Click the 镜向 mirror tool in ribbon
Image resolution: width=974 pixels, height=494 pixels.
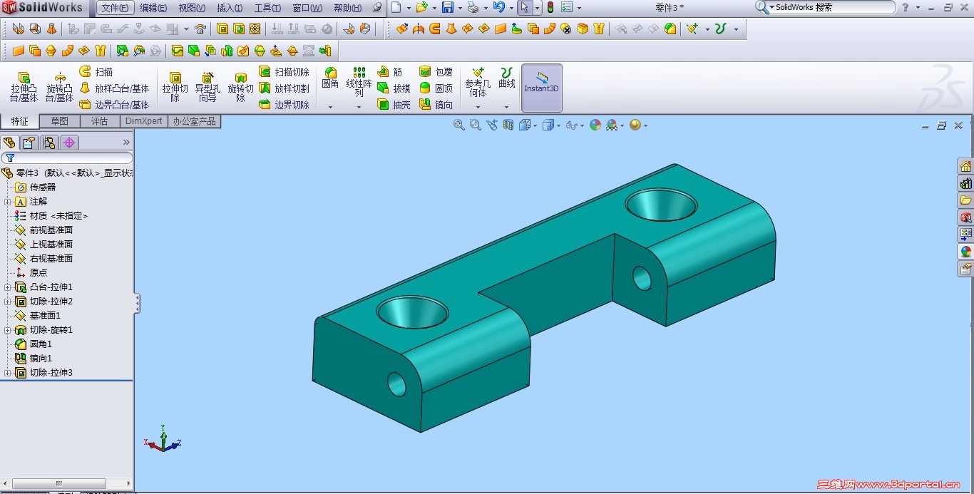pyautogui.click(x=436, y=105)
